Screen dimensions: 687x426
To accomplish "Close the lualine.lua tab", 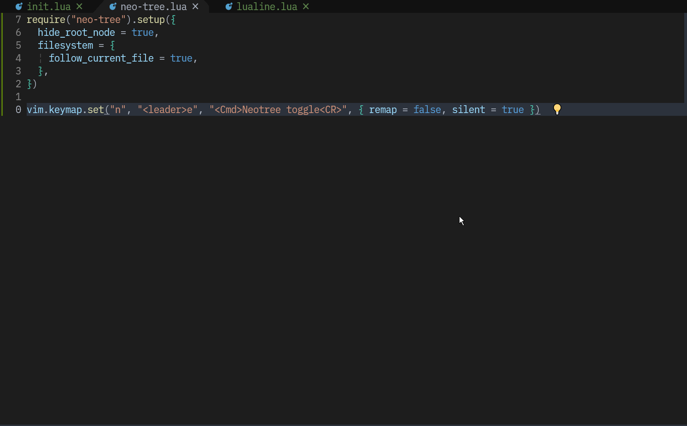I will [306, 7].
